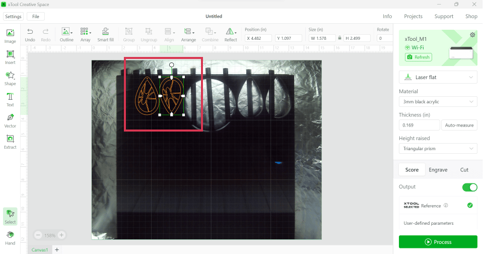The width and height of the screenshot is (483, 254).
Task: Edit the height H field
Action: 357,38
